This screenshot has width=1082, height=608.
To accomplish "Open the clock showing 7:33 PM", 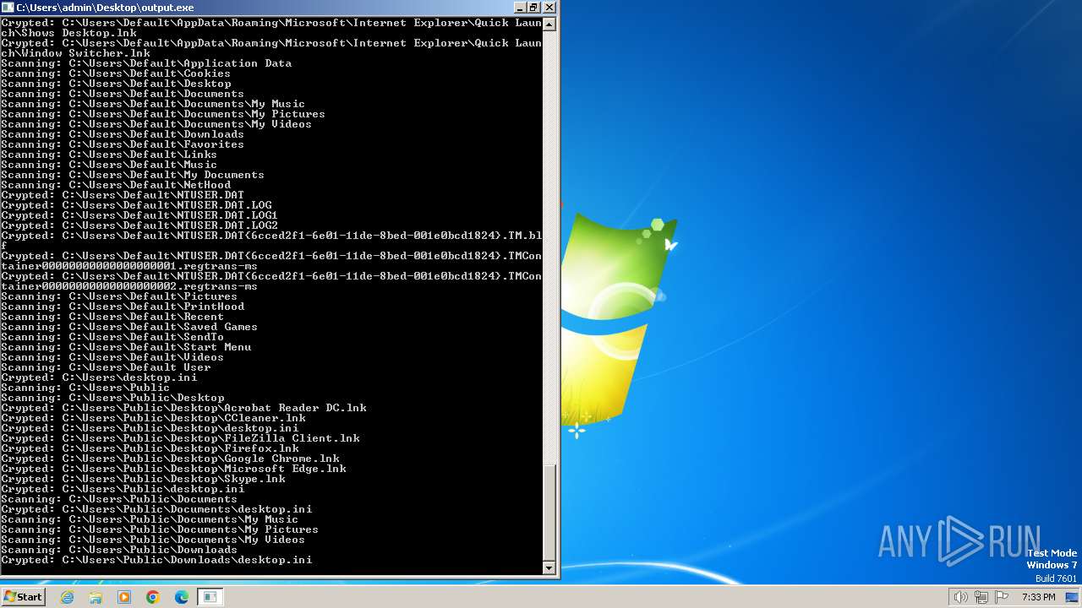I will 1038,597.
